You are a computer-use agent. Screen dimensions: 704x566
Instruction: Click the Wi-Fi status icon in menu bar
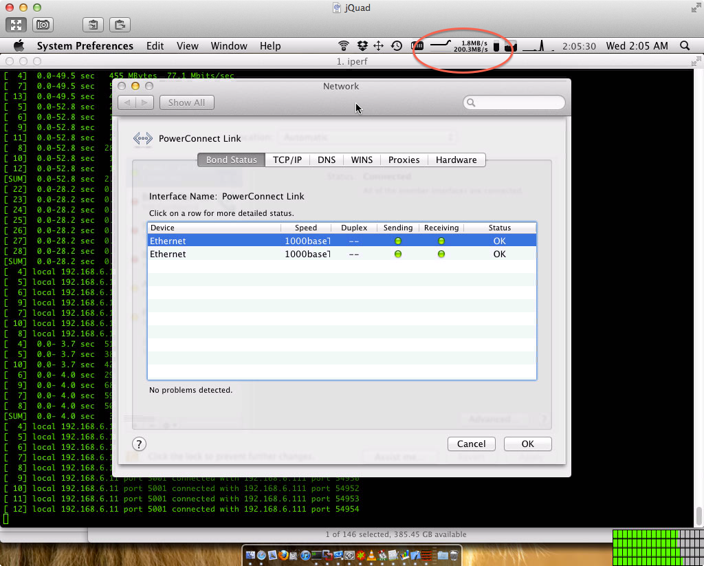(x=344, y=45)
